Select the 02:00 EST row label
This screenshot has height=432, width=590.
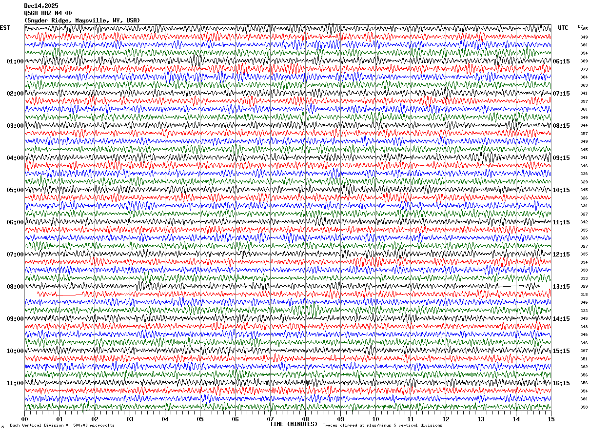tap(15, 94)
